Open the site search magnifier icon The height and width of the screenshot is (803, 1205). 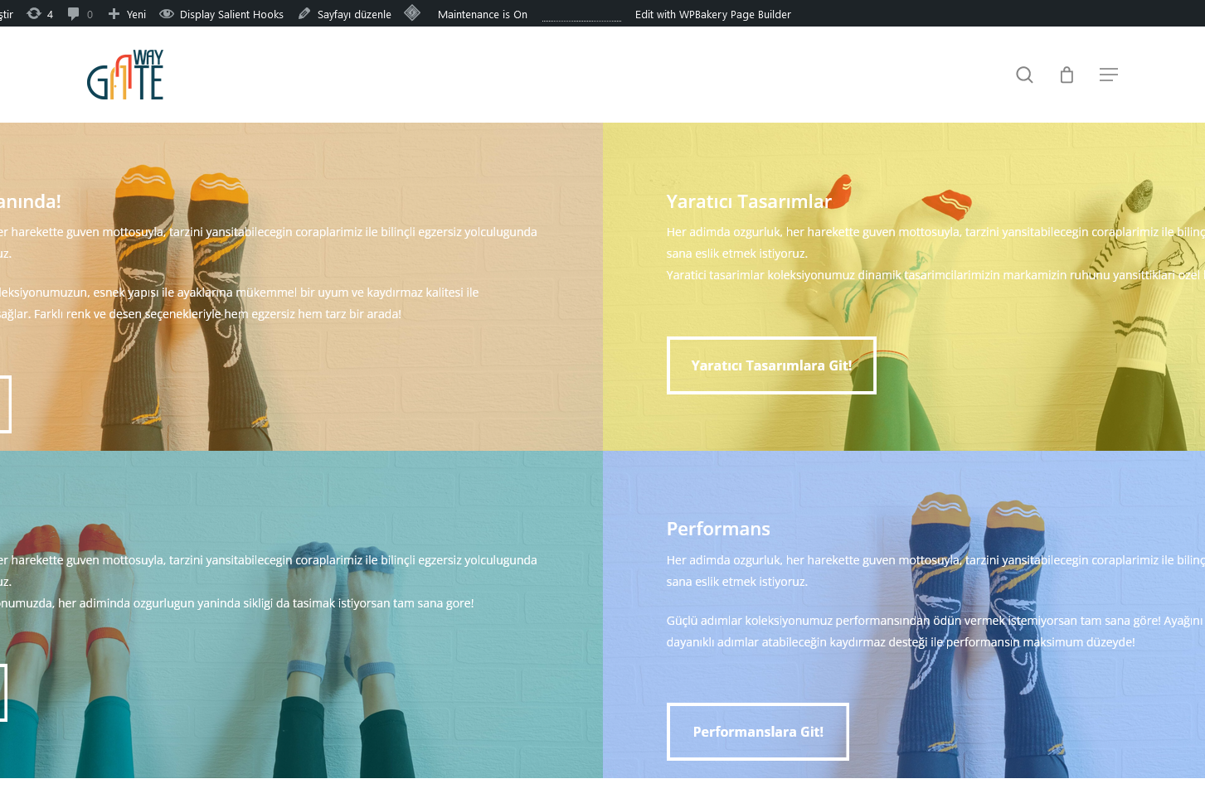(1024, 75)
